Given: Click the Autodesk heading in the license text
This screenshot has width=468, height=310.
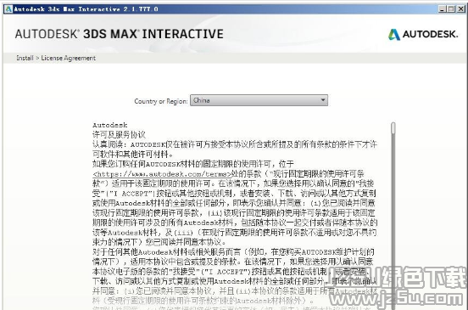Looking at the screenshot, I should tap(110, 125).
